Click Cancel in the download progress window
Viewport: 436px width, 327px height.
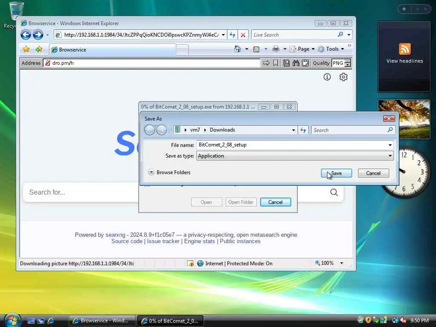275,202
